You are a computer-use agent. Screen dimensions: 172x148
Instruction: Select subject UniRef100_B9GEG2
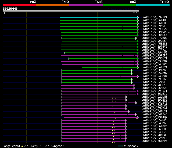click(x=154, y=100)
